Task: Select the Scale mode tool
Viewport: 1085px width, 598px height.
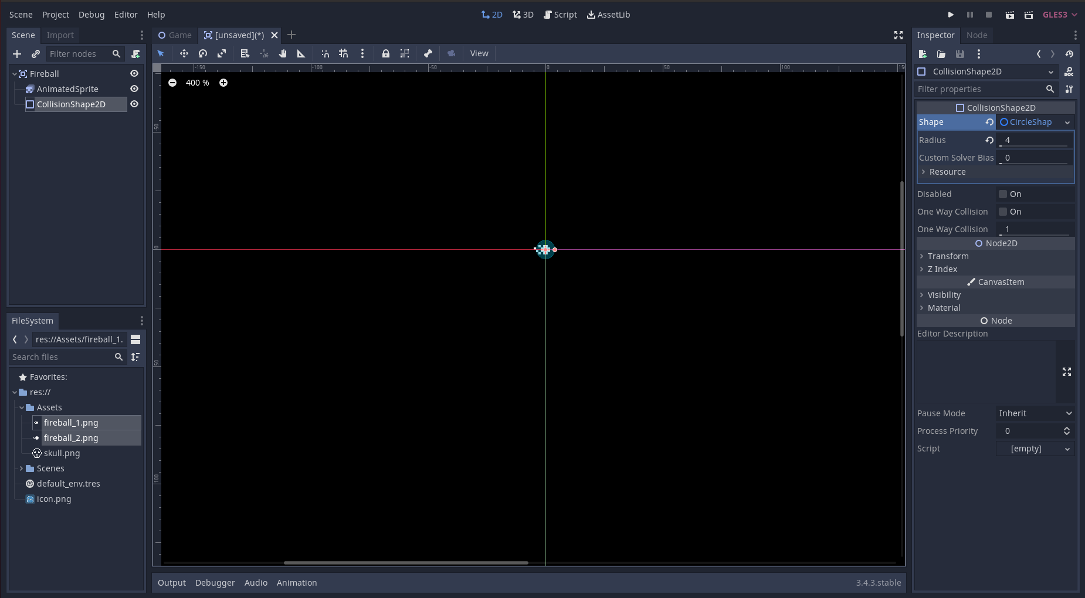Action: tap(222, 53)
